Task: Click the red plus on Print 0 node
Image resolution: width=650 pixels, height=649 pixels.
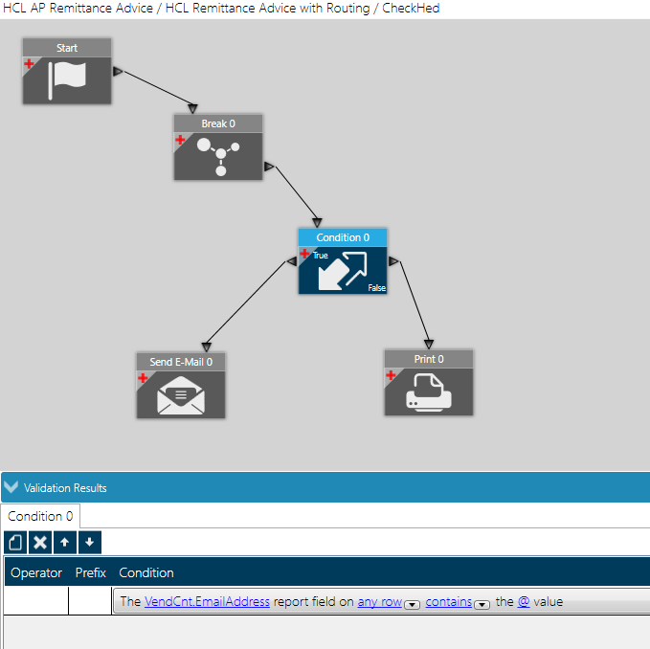Action: coord(391,375)
